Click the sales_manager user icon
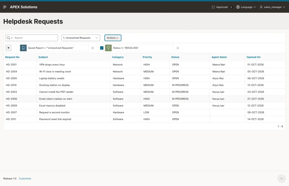 click(x=261, y=7)
